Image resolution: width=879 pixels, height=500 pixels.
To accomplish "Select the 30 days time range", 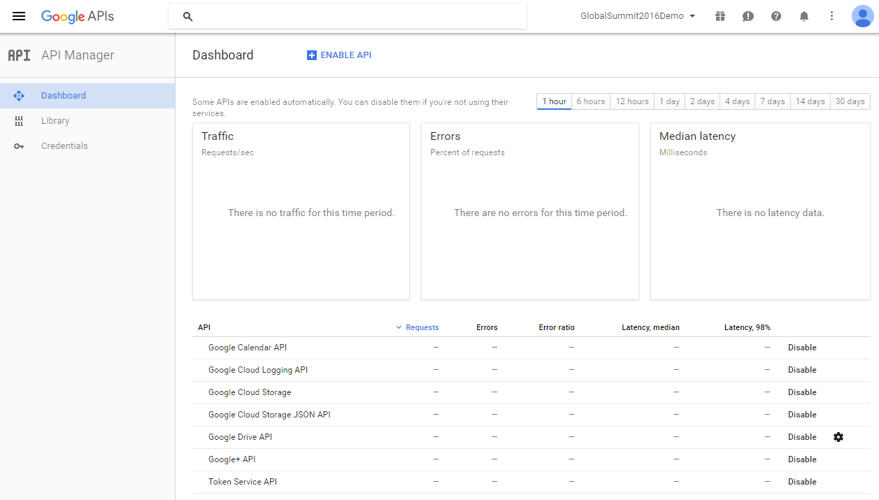I will 850,101.
